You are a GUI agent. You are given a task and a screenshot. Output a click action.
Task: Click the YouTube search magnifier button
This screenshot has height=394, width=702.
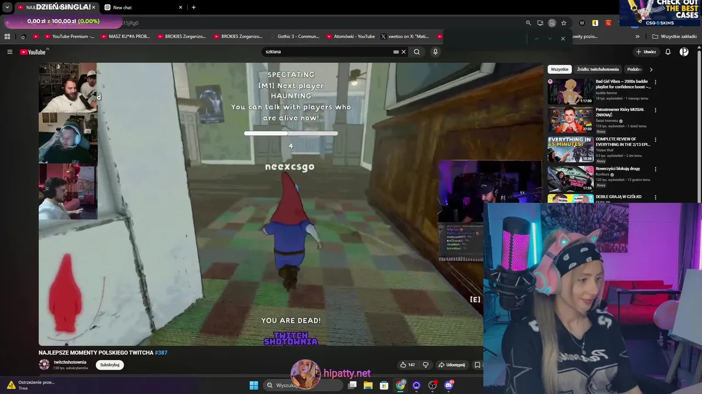tap(417, 52)
